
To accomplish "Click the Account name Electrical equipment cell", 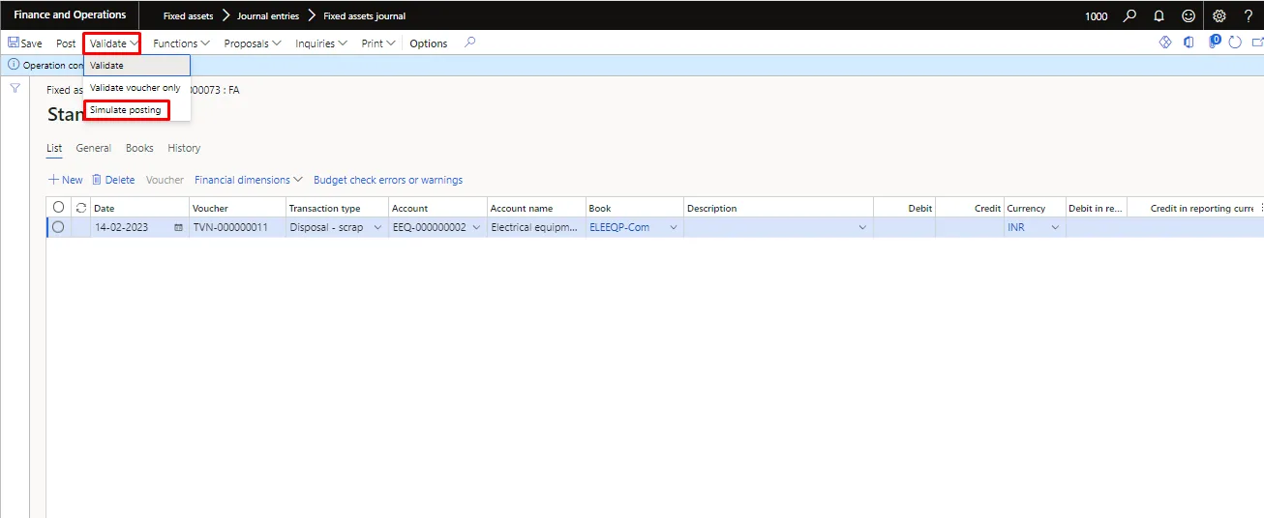I will [536, 228].
